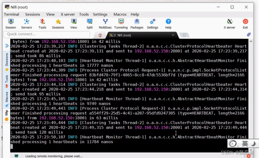The height and width of the screenshot is (158, 259).
Task: Click the Nifi (root) window title icon
Action: coord(7,7)
